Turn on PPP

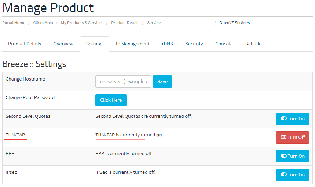coord(293,156)
